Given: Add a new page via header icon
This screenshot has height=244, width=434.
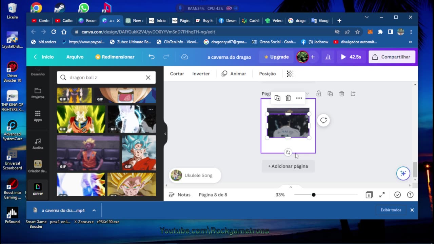Looking at the screenshot, I should click(x=353, y=94).
